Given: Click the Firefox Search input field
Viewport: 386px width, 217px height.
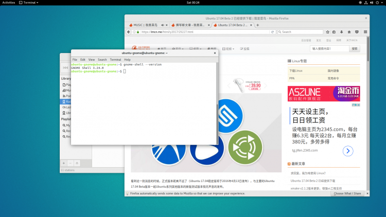Looking at the screenshot, I should (300, 32).
